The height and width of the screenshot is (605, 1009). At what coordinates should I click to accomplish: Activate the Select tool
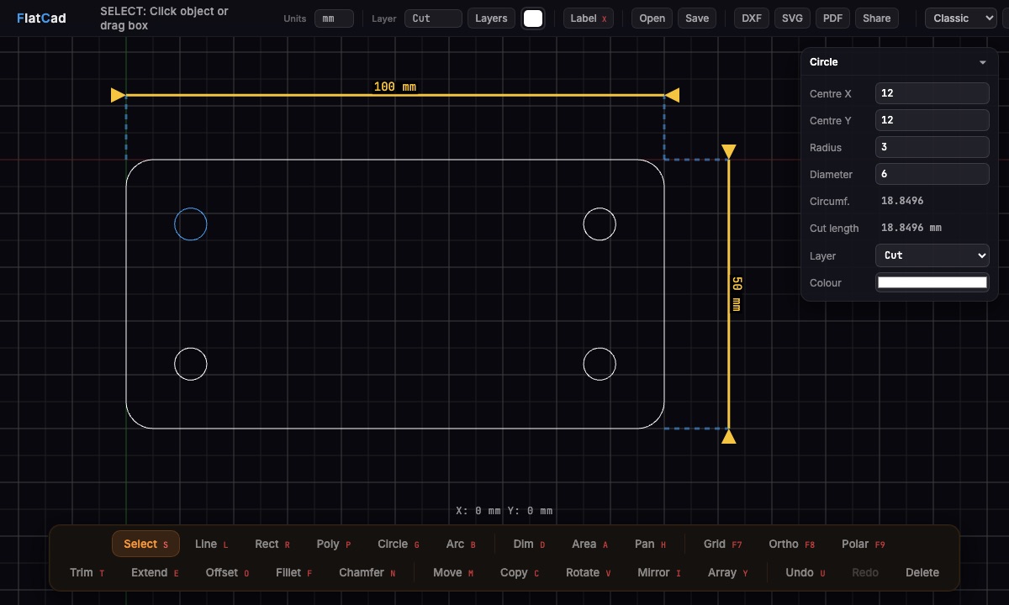tap(145, 544)
